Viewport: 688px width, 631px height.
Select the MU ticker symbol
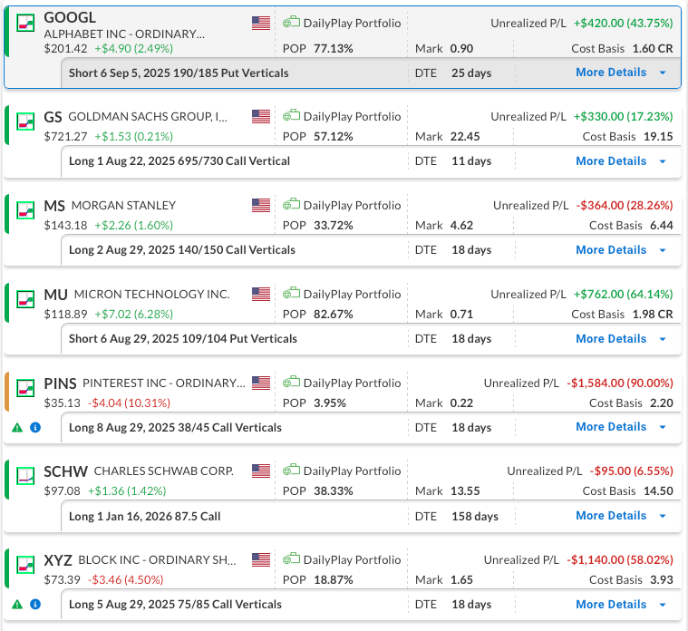55,295
